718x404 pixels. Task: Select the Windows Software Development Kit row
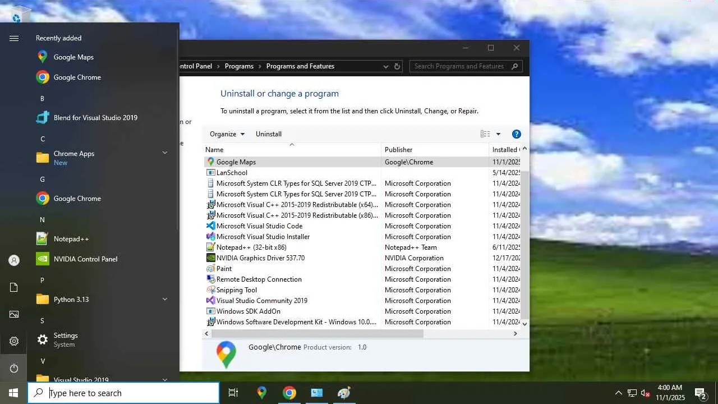click(362, 322)
